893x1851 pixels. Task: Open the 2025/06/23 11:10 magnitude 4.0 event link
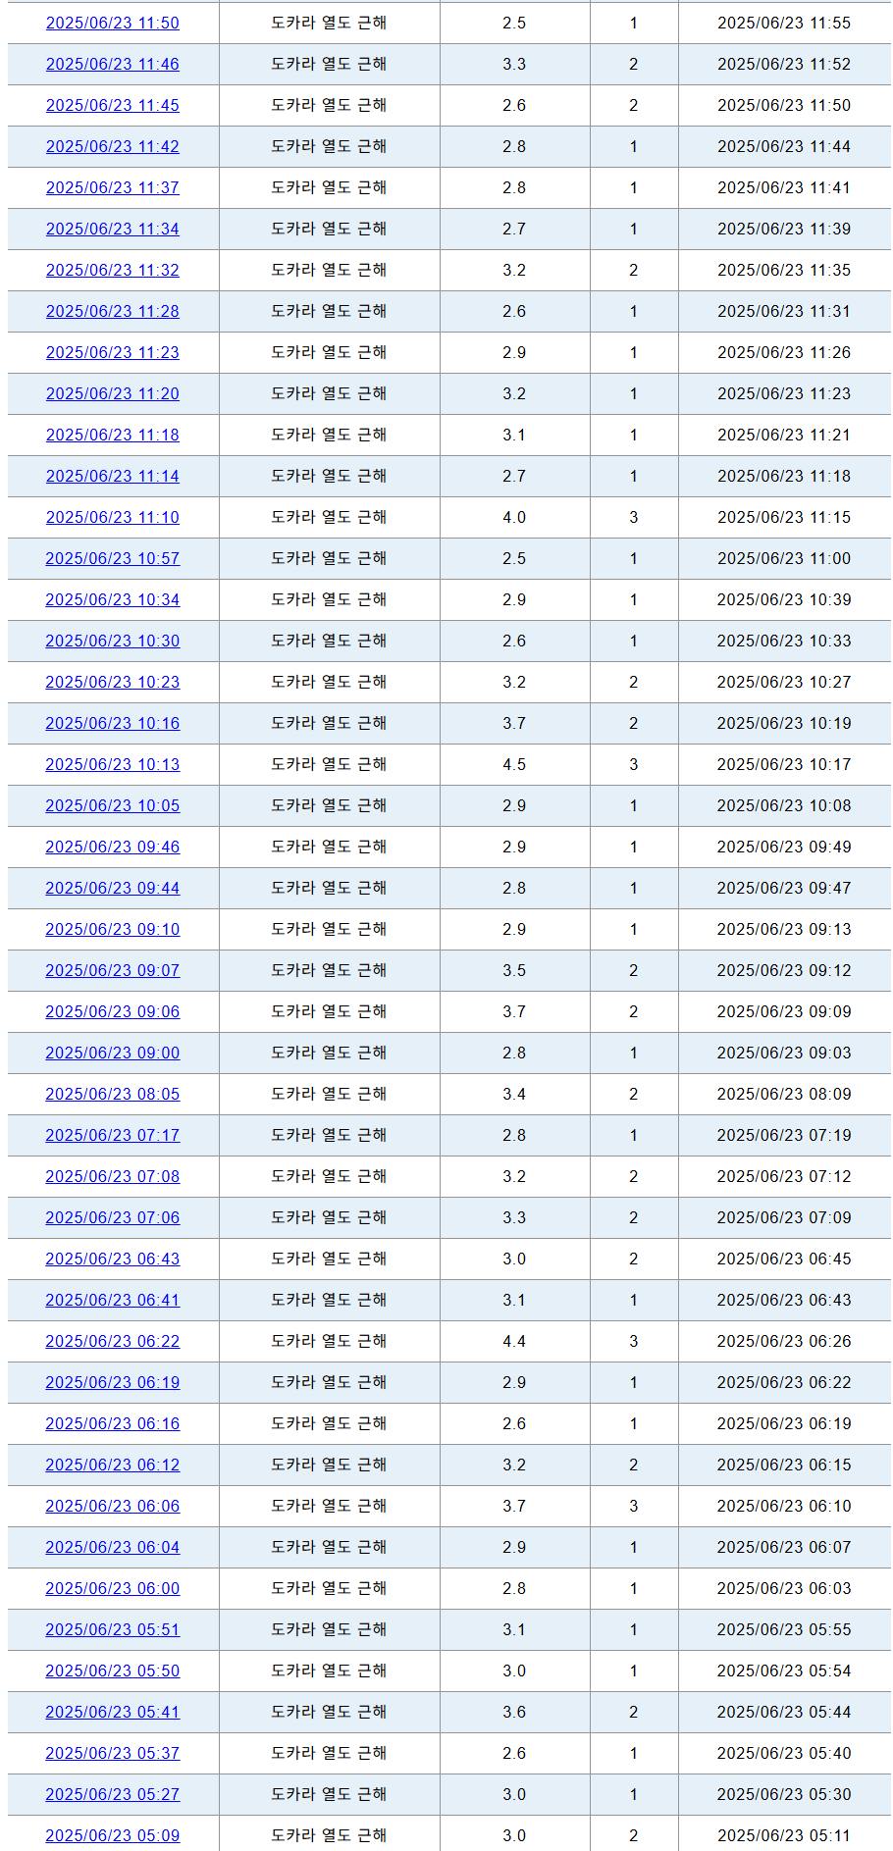[x=113, y=517]
